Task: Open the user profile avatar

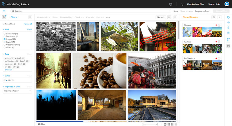Action: point(226,4)
